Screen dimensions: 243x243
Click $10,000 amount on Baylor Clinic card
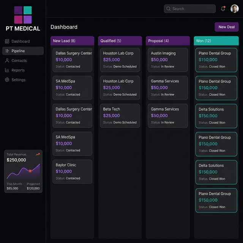pyautogui.click(x=64, y=171)
